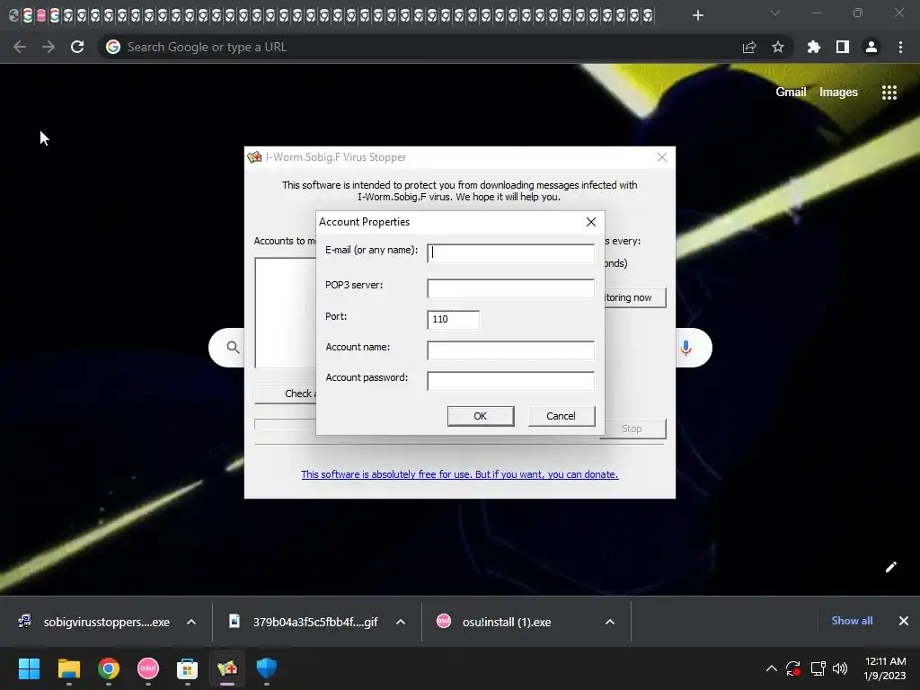Expand options for osu!install download
920x690 pixels.
coord(610,622)
